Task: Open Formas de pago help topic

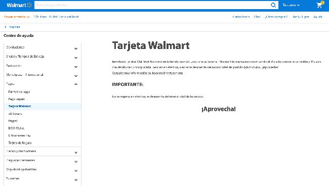Action: coord(19,92)
